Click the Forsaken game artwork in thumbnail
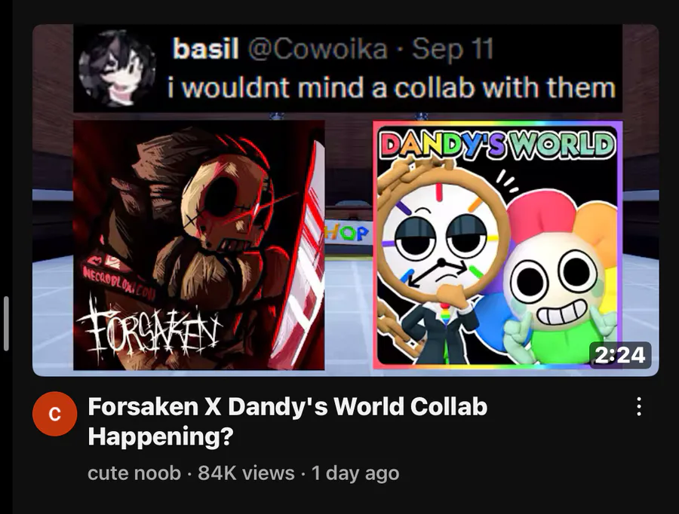 198,246
